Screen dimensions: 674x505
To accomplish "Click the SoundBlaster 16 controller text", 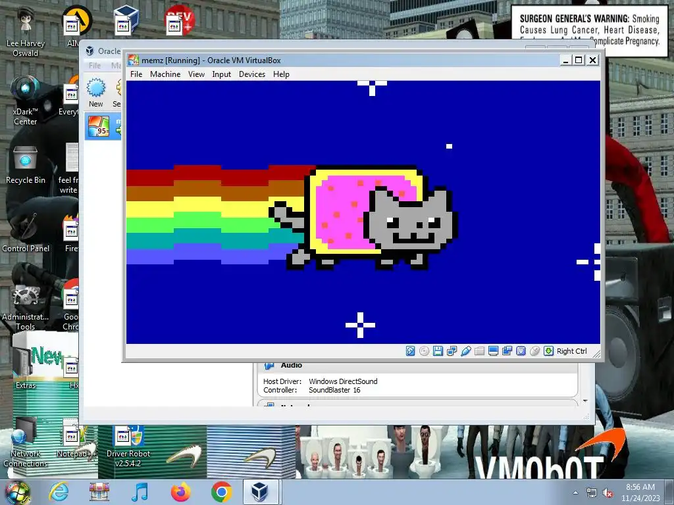I will point(334,390).
